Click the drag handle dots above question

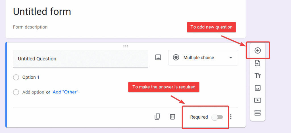click(126, 46)
